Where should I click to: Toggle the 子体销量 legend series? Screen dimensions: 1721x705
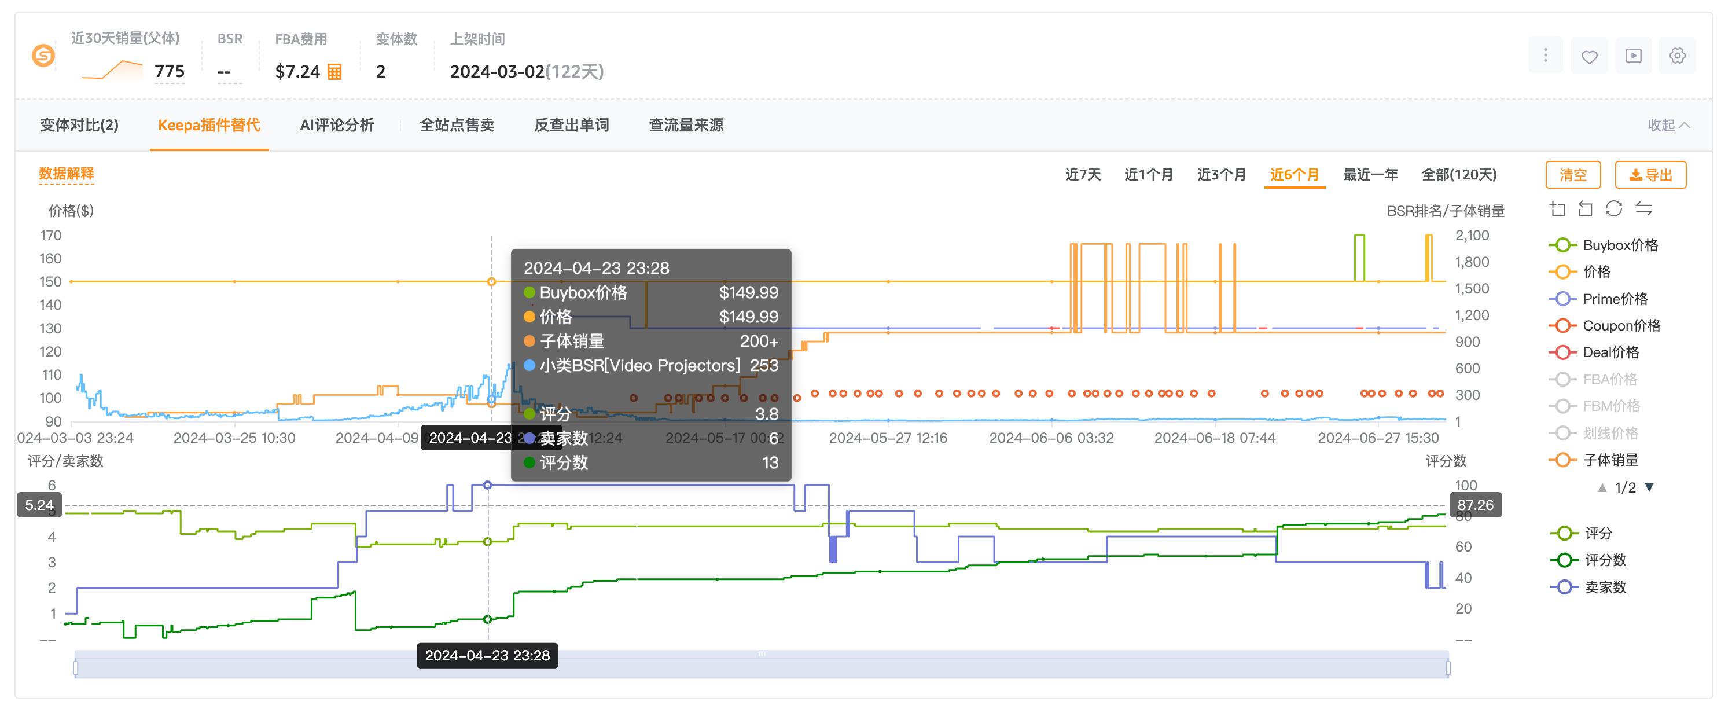(x=1594, y=460)
